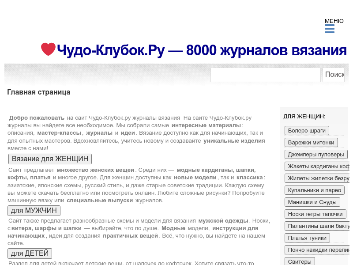Select Платья туники category
This screenshot has height=265, width=353.
click(307, 238)
